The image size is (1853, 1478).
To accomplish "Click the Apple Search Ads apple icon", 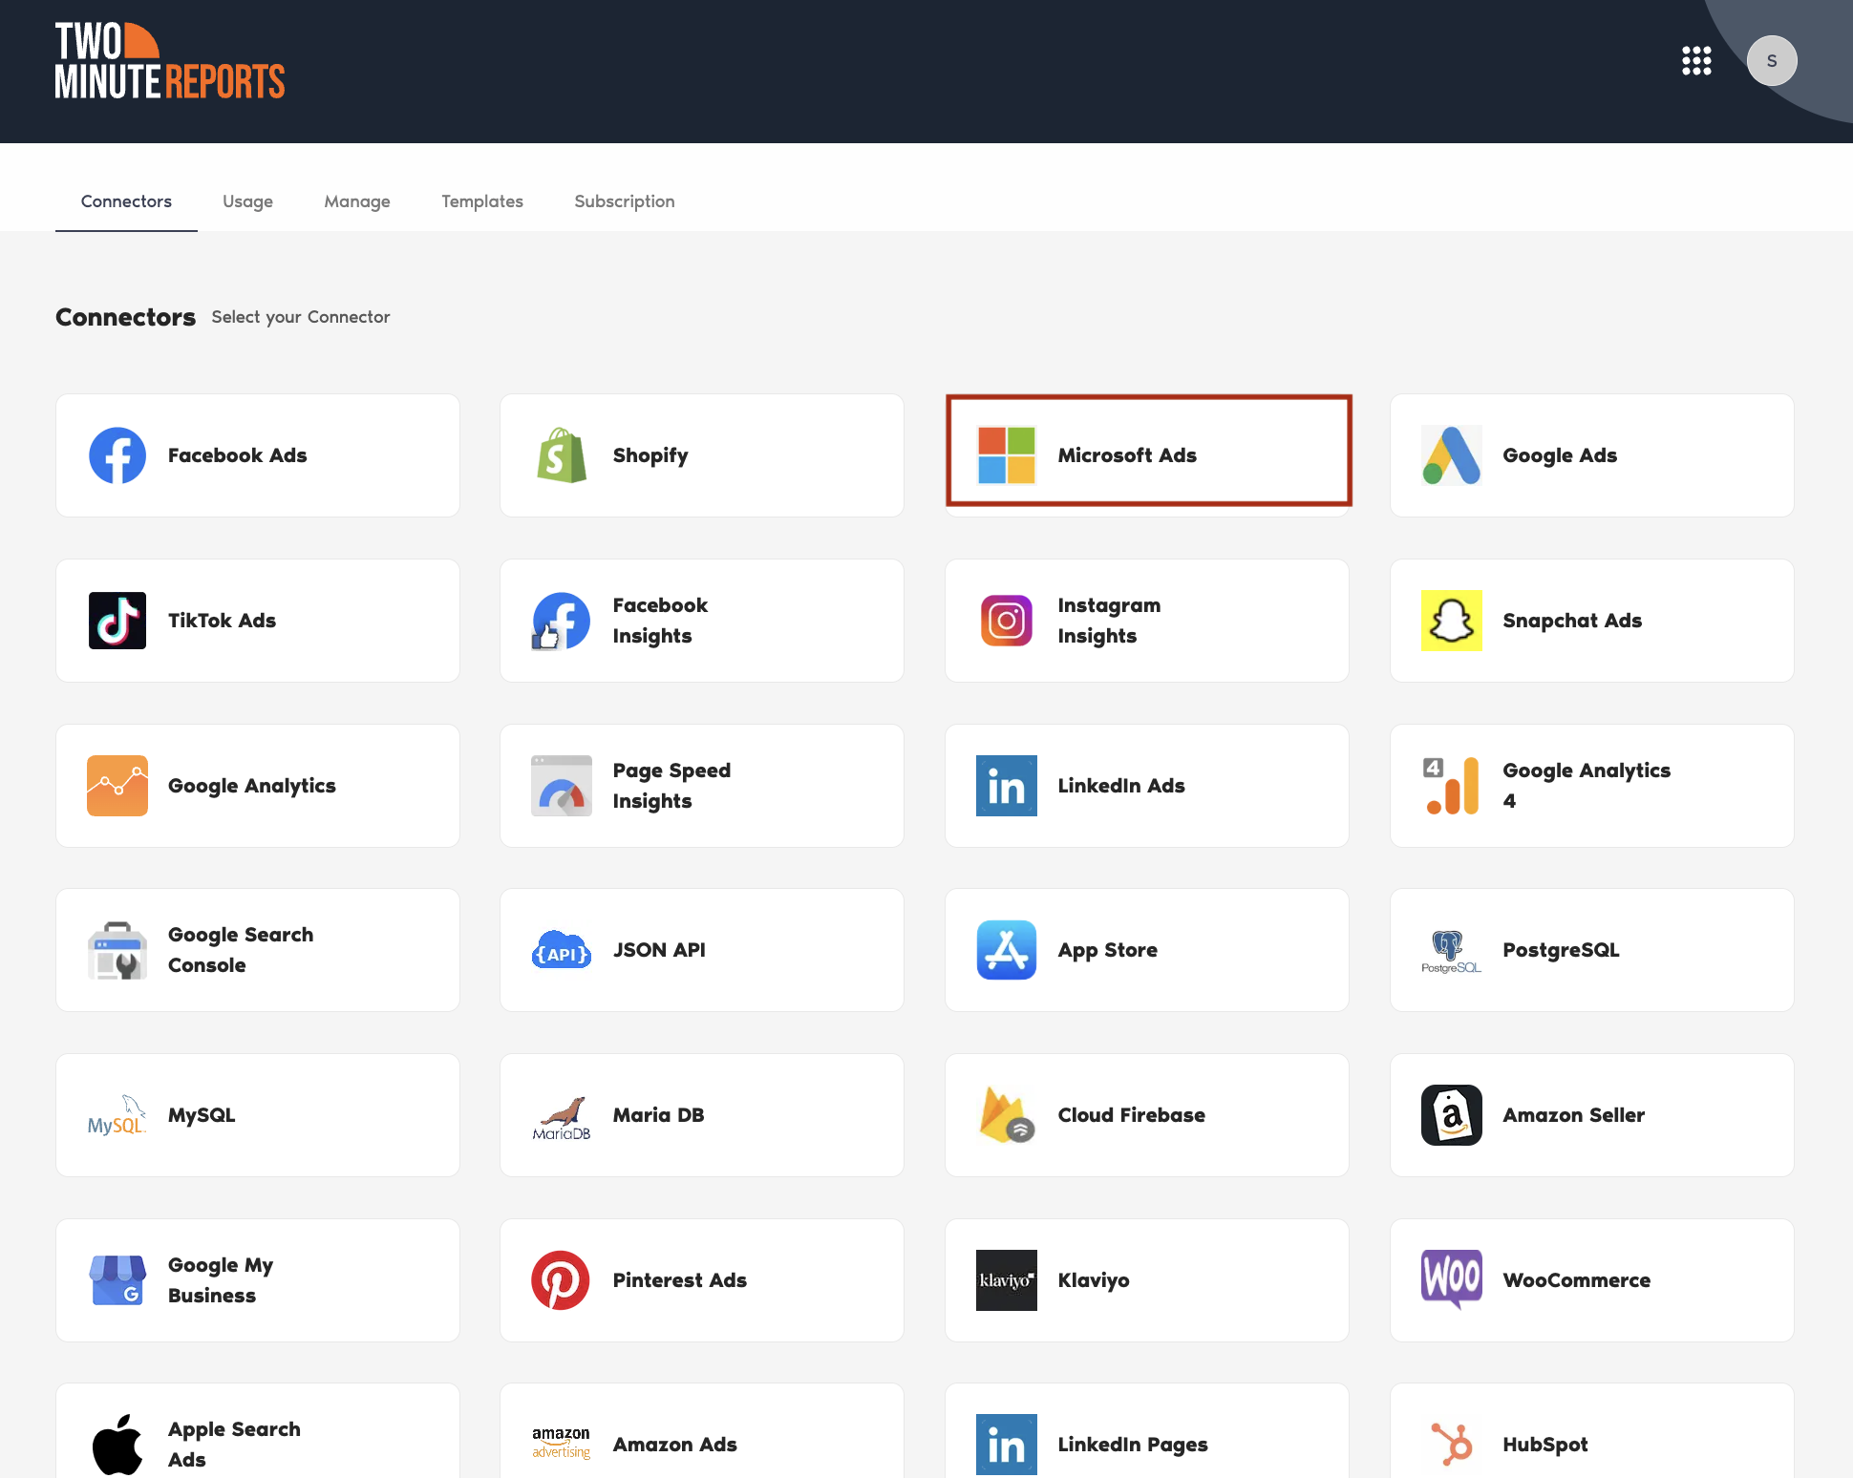I will [117, 1445].
